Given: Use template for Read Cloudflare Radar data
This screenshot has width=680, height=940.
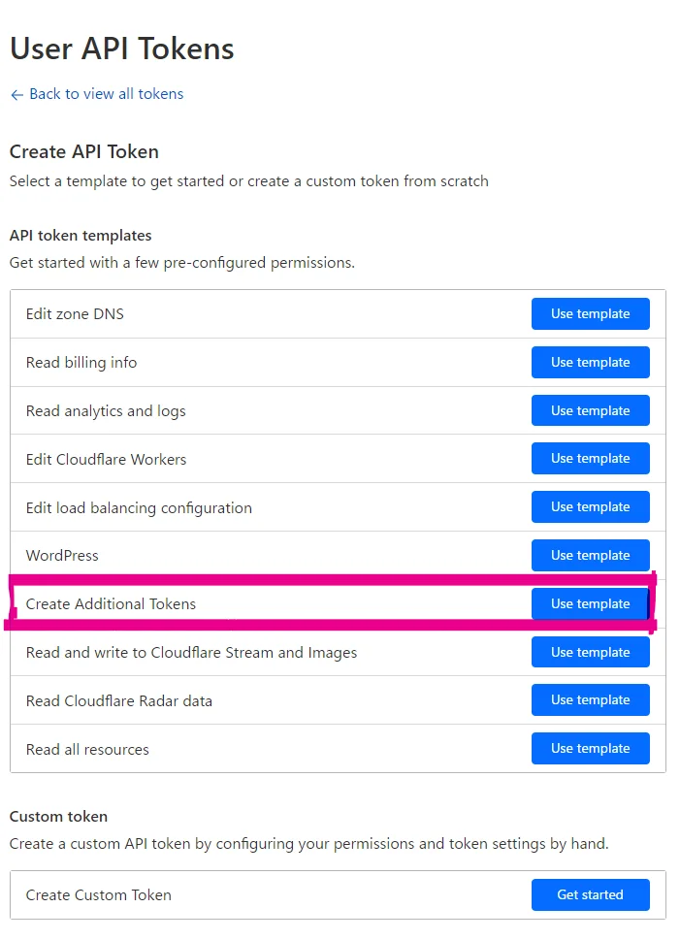Looking at the screenshot, I should click(x=590, y=700).
